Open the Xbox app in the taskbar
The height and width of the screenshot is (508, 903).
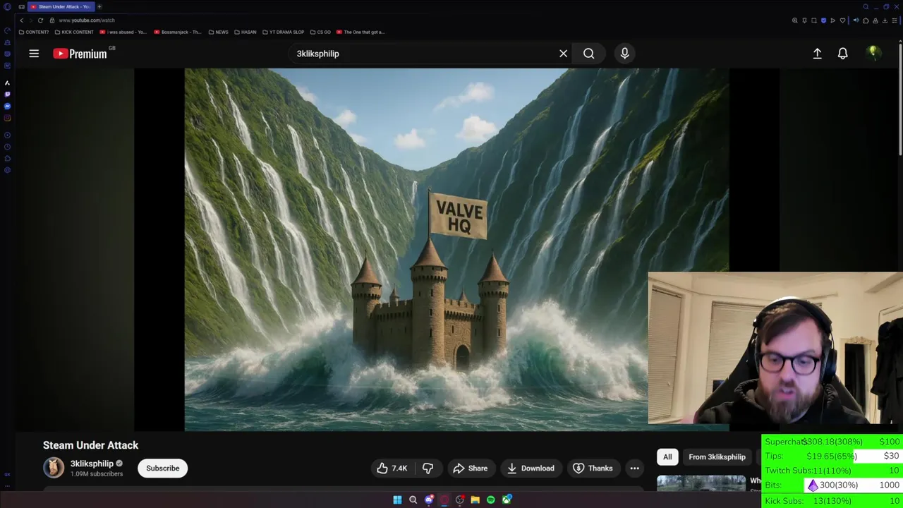[507, 500]
